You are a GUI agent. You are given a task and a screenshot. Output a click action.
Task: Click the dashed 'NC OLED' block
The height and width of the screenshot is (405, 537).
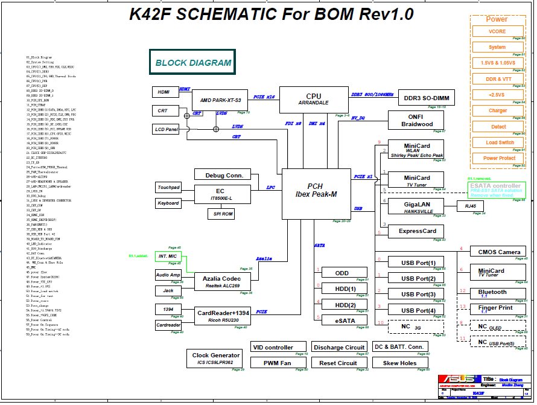(498, 325)
